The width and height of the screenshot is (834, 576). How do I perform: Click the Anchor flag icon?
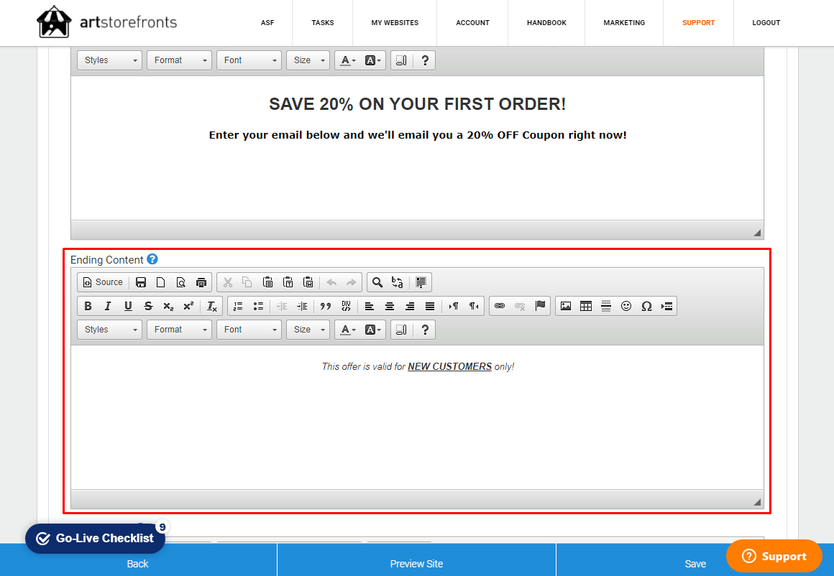coord(541,306)
